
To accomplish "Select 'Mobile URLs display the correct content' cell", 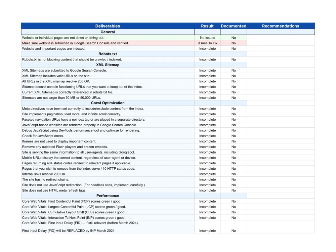I will (108, 158).
